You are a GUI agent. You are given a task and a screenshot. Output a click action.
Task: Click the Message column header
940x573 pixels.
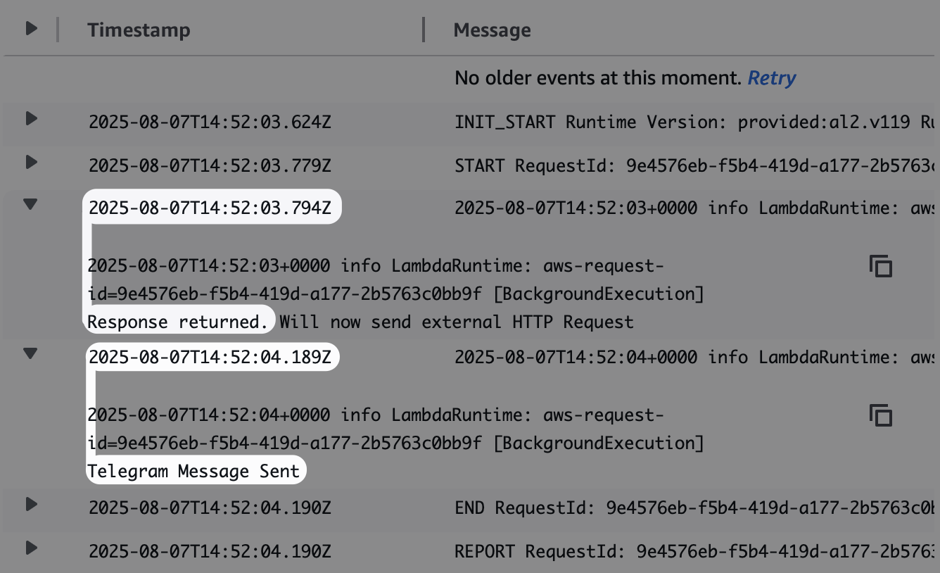492,30
